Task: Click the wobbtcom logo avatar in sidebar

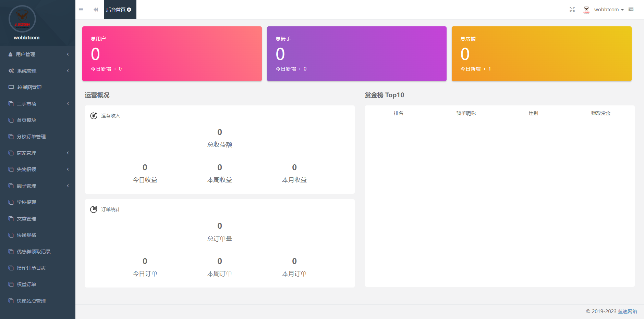Action: tap(22, 19)
